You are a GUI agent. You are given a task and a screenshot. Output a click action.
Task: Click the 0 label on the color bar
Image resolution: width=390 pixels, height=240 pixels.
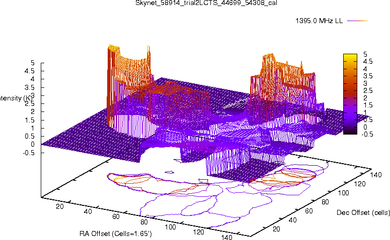[365, 127]
